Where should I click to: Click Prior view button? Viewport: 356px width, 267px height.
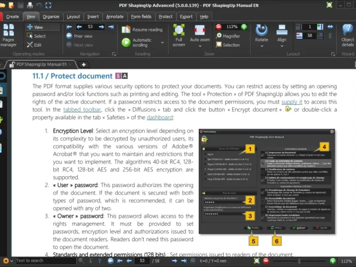pos(79,36)
